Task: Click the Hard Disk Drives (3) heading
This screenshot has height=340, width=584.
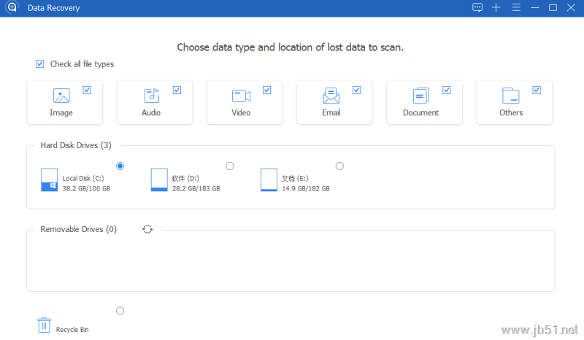Action: (x=76, y=145)
